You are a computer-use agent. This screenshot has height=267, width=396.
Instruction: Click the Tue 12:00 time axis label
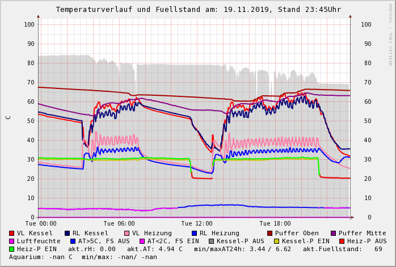(x=197, y=224)
